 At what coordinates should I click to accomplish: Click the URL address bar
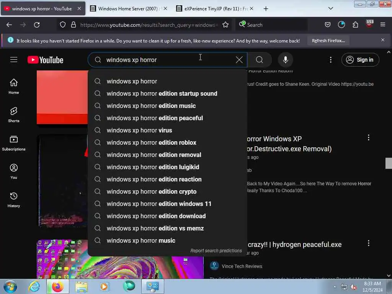149,25
